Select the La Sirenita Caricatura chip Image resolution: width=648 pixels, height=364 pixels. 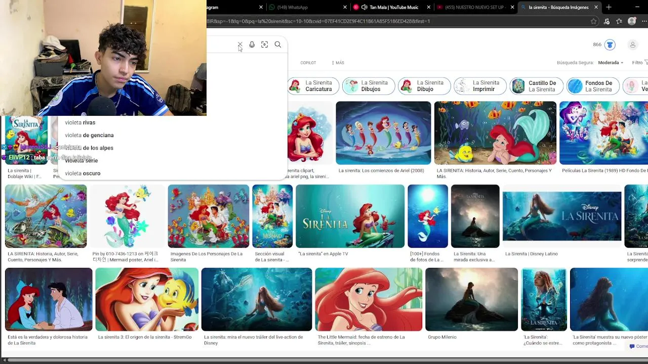pyautogui.click(x=313, y=86)
